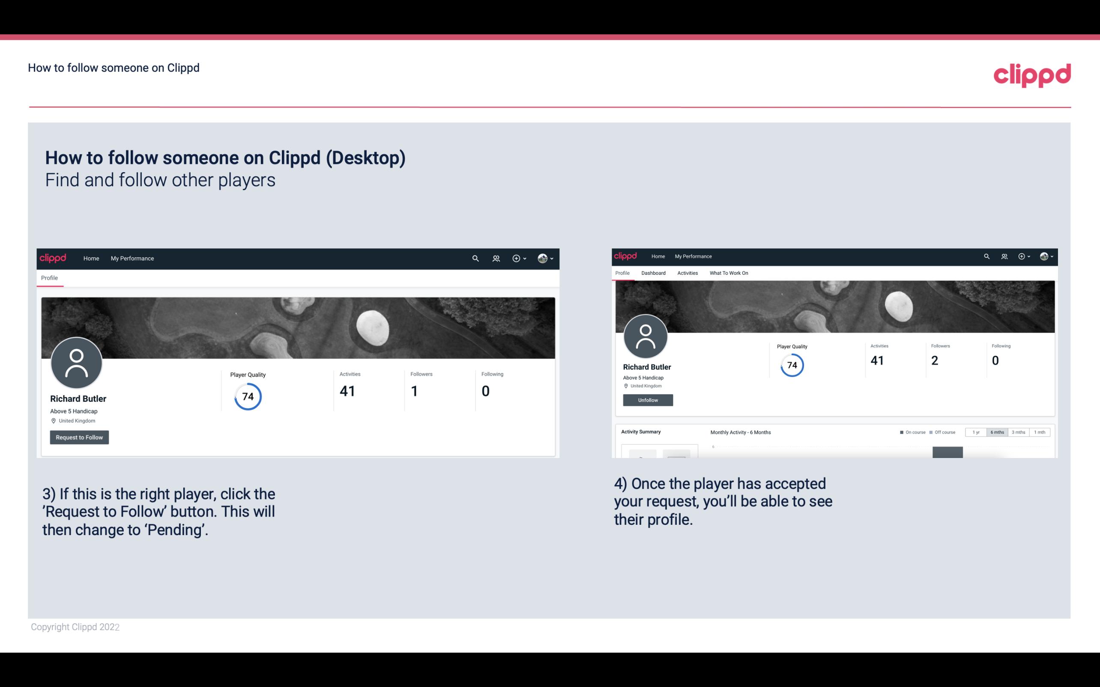Click the 'Unfollow' button on right profile
Image resolution: width=1100 pixels, height=687 pixels.
(x=647, y=400)
